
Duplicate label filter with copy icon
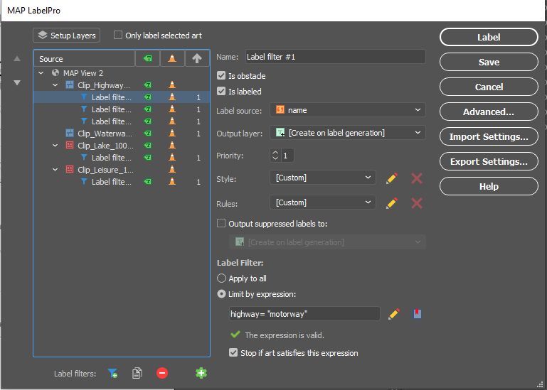(137, 373)
